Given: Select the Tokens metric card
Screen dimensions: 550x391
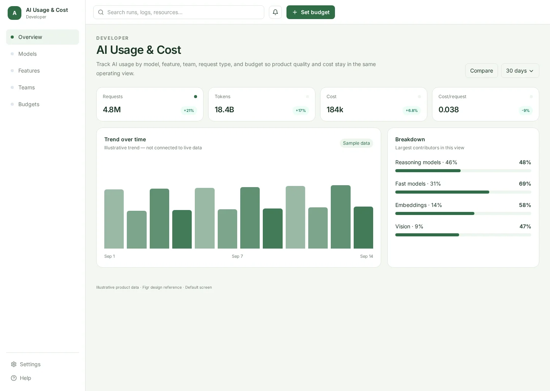Looking at the screenshot, I should 262,104.
